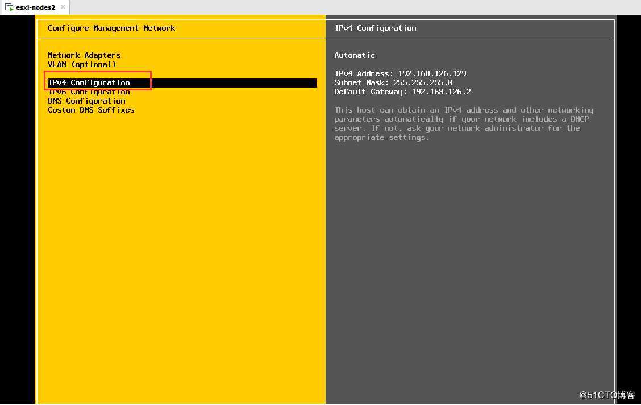This screenshot has width=641, height=405.
Task: Select IPv6 Configuration menu entry
Action: coord(89,93)
